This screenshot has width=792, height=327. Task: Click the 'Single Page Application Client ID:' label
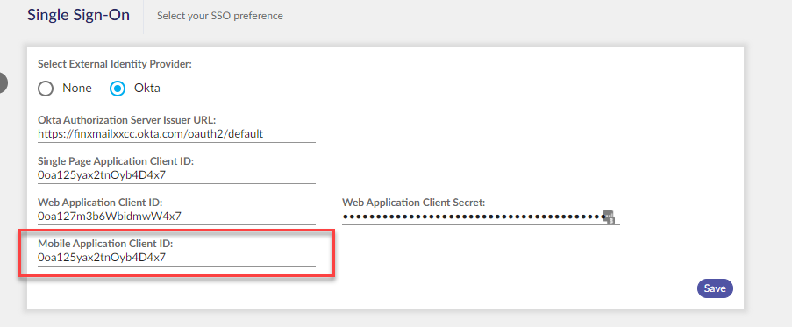[116, 161]
